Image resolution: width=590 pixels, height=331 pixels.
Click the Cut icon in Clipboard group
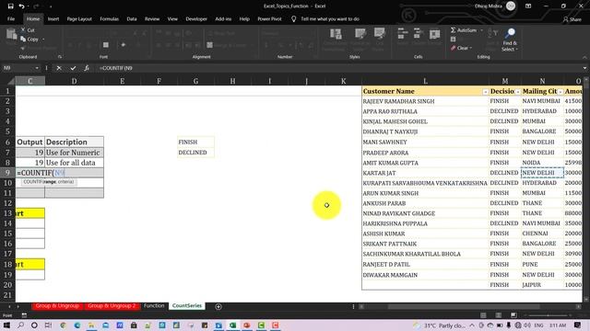pyautogui.click(x=23, y=29)
